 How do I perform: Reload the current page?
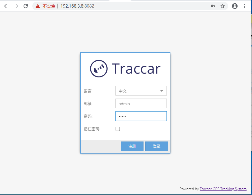pos(26,6)
